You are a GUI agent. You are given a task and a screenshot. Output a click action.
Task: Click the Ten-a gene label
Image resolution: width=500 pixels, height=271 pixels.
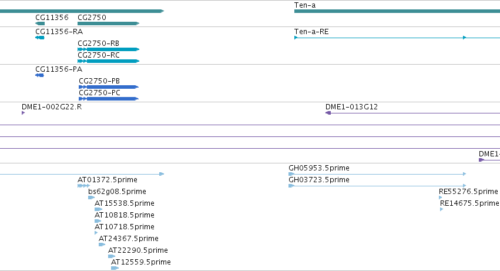305,5
